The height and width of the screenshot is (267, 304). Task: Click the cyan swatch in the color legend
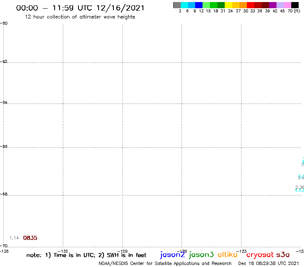[184, 5]
